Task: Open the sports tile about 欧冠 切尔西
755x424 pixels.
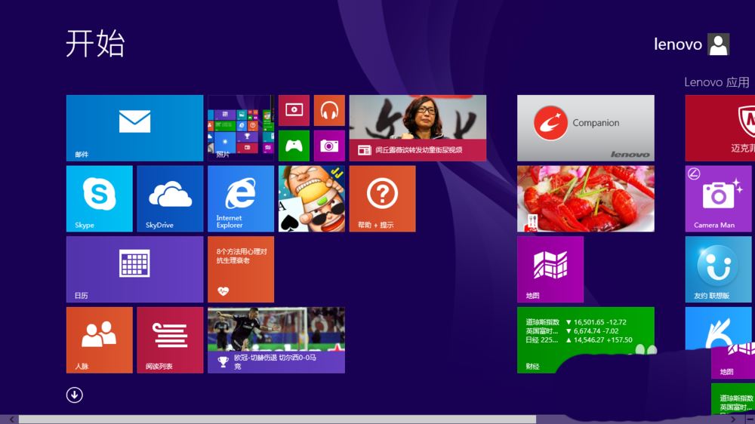Action: 276,340
